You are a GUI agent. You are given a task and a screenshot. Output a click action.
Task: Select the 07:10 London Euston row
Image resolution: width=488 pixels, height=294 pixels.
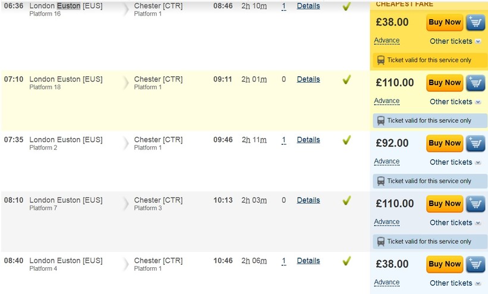(x=65, y=79)
